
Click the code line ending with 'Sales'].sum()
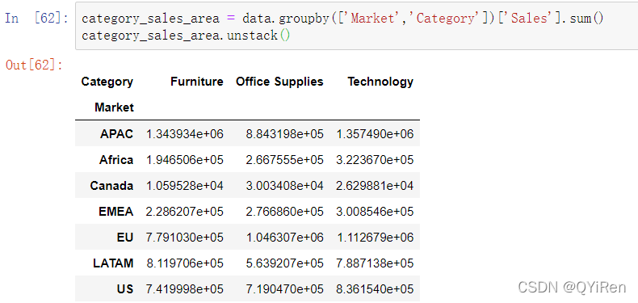342,19
